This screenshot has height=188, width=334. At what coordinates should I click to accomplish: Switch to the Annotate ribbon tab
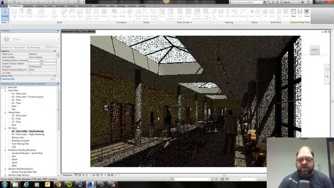[x=60, y=6]
